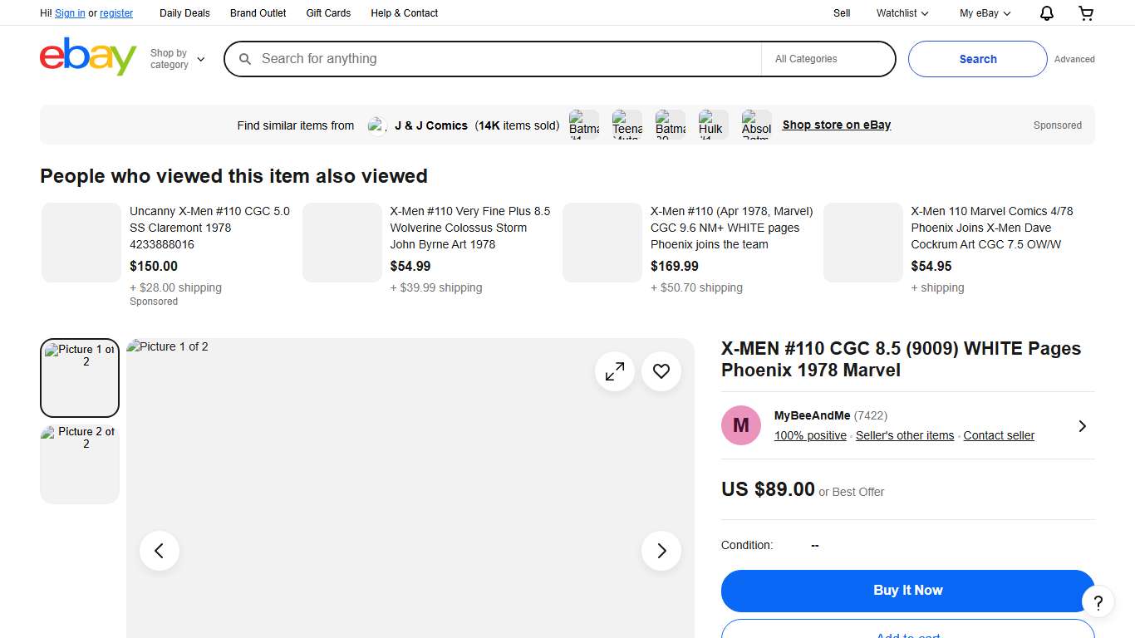Viewport: 1135px width, 638px height.
Task: Expand the Watchlist dropdown
Action: coord(902,13)
